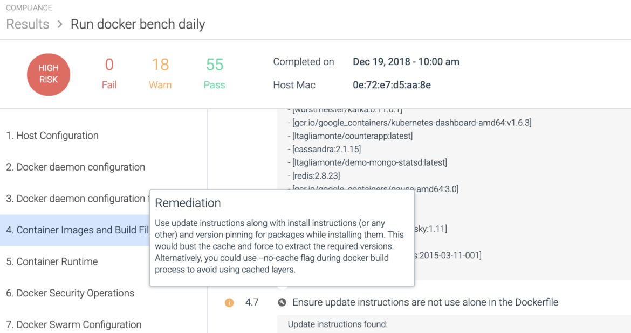This screenshot has width=631, height=333.
Task: Open the Results breadcrumb link
Action: pyautogui.click(x=28, y=24)
